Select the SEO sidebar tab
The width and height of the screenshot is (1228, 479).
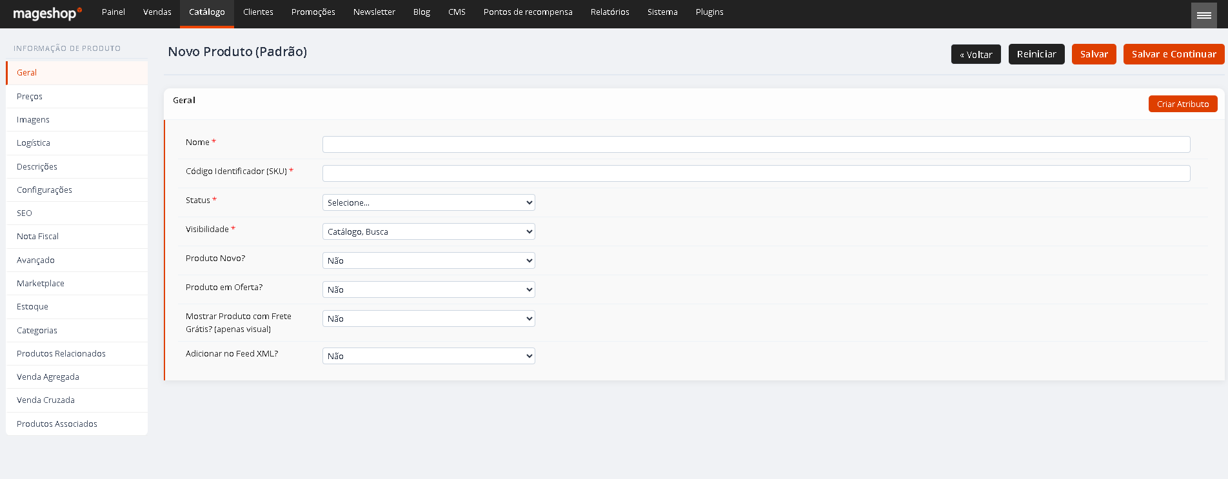pyautogui.click(x=77, y=213)
